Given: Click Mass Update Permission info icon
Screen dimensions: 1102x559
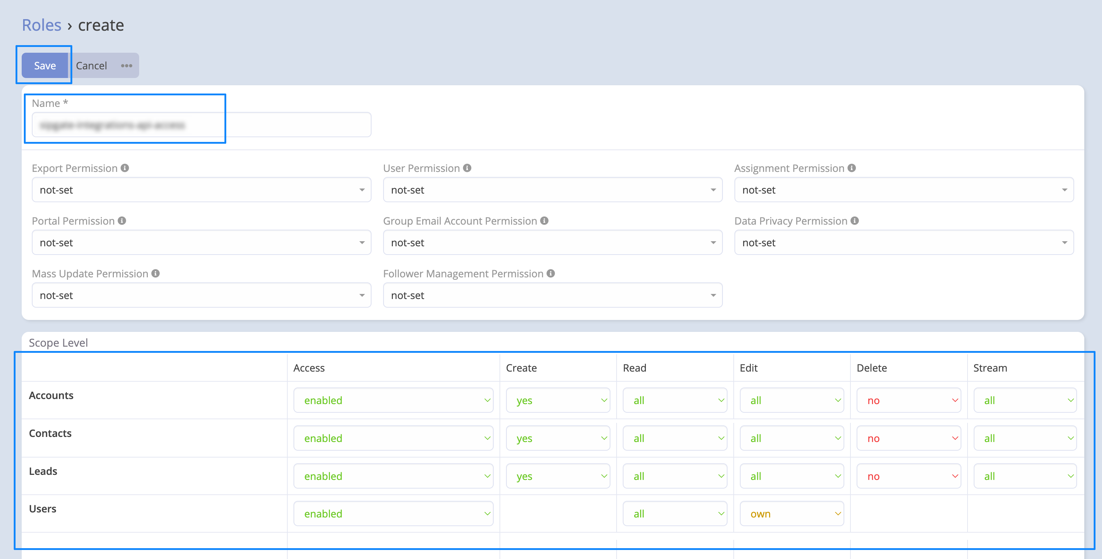Looking at the screenshot, I should 156,273.
